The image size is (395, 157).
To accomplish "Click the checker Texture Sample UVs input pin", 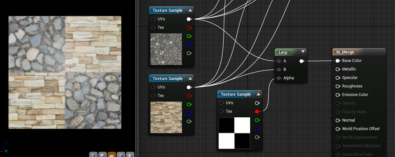I will pyautogui.click(x=221, y=103).
